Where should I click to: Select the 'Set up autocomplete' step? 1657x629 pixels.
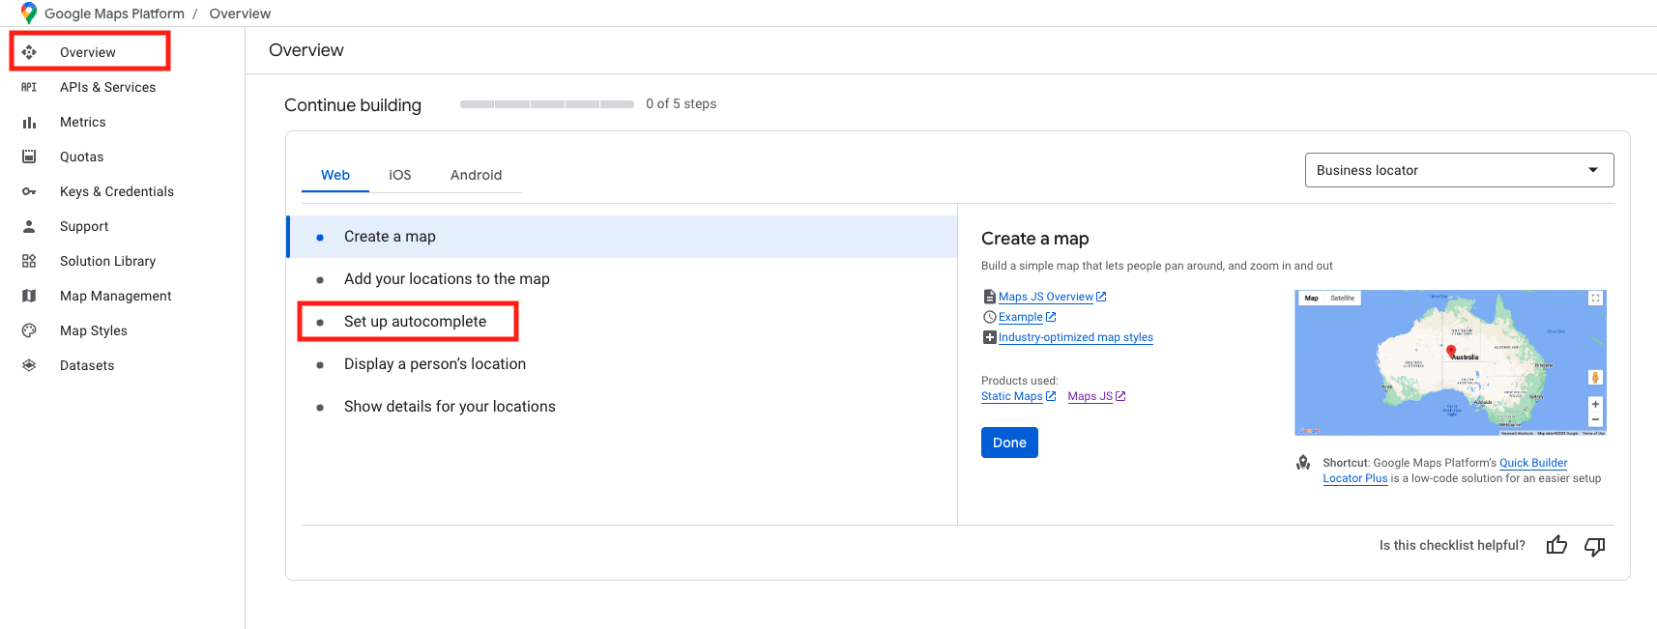(x=415, y=322)
